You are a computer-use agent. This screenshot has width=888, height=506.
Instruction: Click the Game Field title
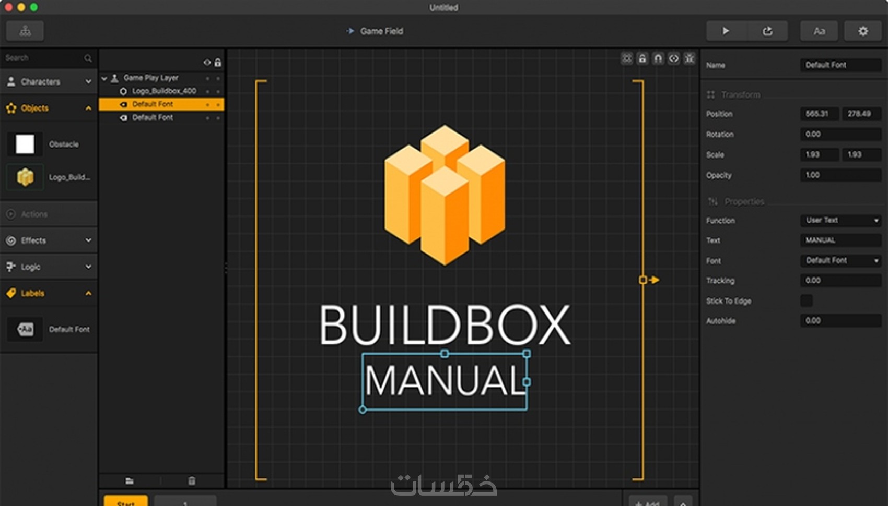[381, 31]
